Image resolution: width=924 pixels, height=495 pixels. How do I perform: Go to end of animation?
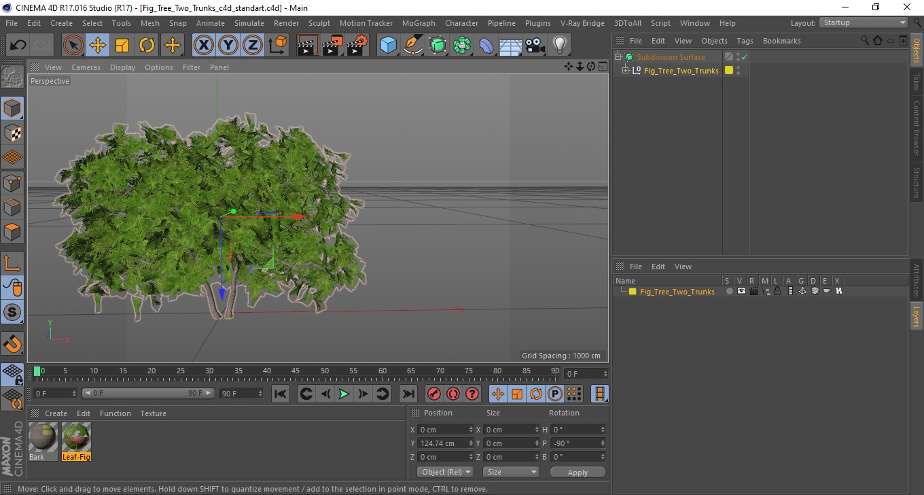408,394
